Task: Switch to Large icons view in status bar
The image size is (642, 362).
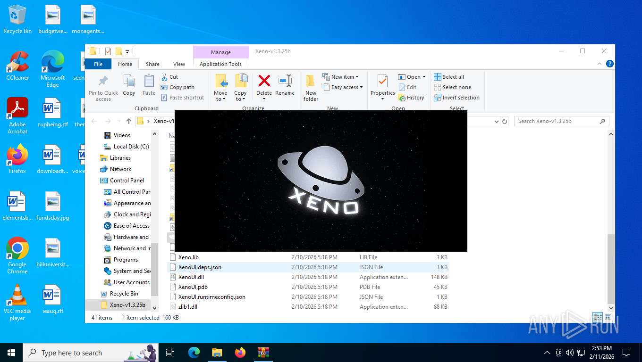Action: pyautogui.click(x=608, y=318)
